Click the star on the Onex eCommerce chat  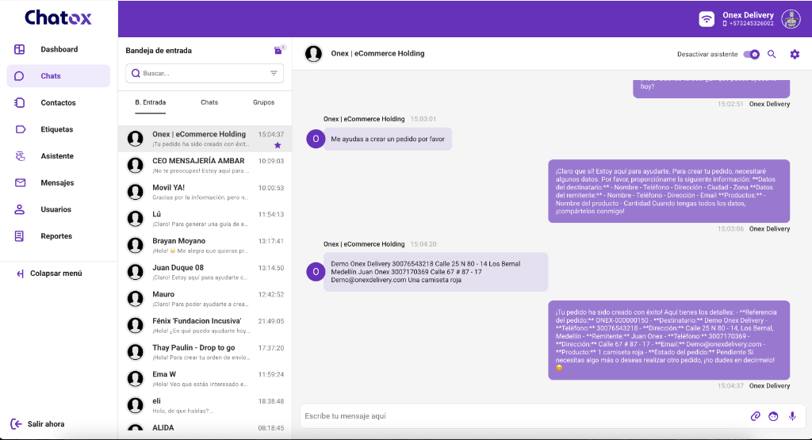tap(278, 145)
